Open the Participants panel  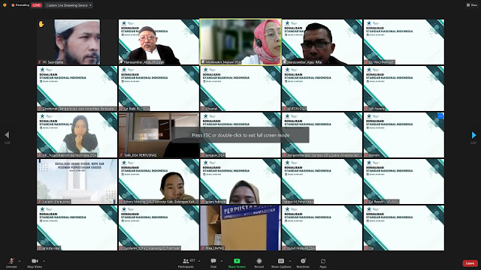pos(186,262)
